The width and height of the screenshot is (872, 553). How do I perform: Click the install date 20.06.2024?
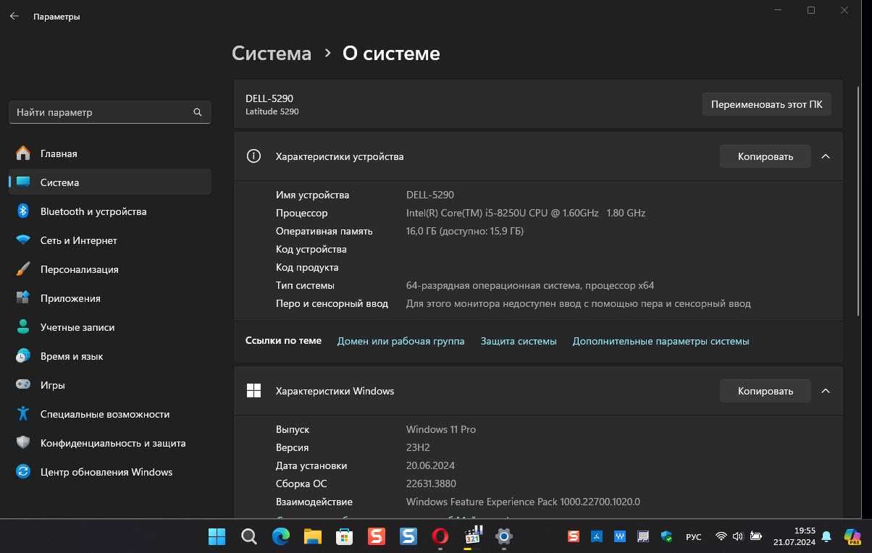430,465
